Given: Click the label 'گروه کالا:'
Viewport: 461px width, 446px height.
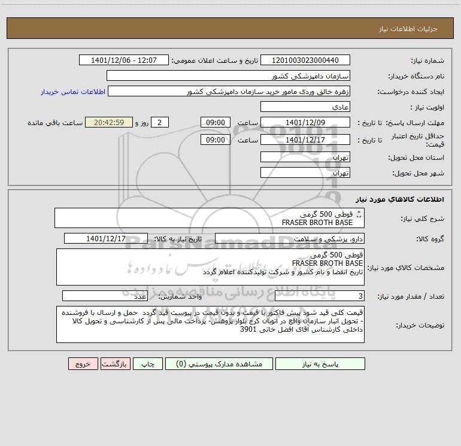Looking at the screenshot, I should (430, 239).
